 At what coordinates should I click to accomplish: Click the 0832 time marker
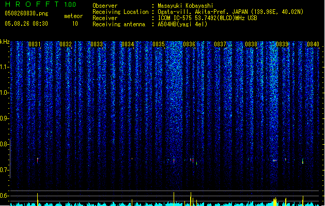coord(66,44)
